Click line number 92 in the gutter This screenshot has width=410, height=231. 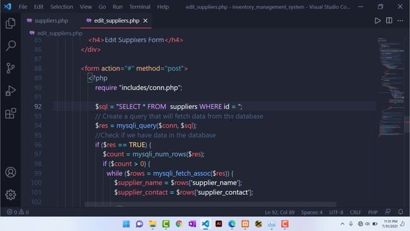tap(38, 107)
